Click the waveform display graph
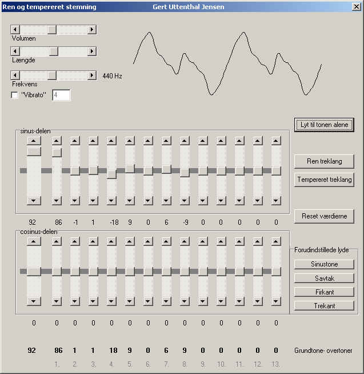Viewport: 364px width, 374px height. [x=227, y=63]
